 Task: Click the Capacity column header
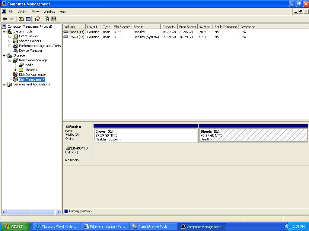point(168,27)
